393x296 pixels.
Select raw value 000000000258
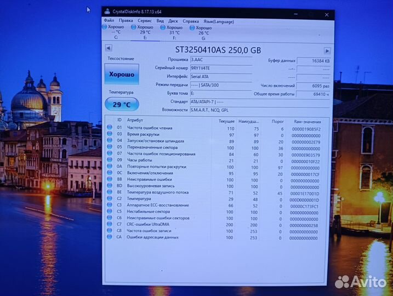pos(304,226)
